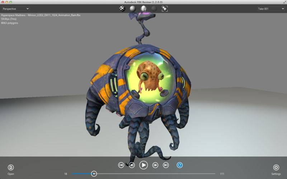The image size is (287, 179).
Task: Open a file with Open icon
Action: point(11,167)
